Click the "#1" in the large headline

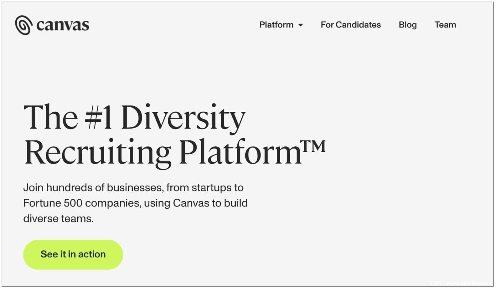(x=99, y=117)
